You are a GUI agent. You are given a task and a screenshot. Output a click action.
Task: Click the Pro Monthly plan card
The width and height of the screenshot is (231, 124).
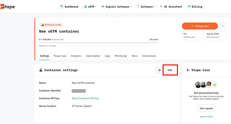[x=193, y=35]
